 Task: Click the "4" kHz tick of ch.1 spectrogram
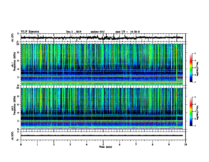[x=18, y=69]
